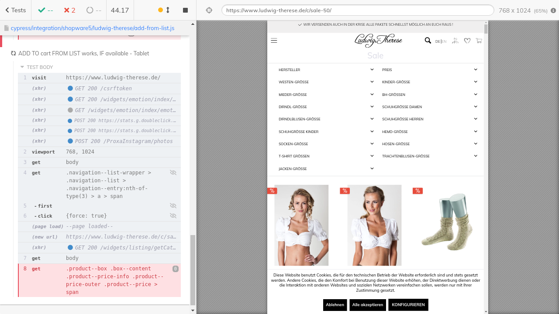Go back to the Tests list
This screenshot has width=559, height=314.
tap(15, 10)
